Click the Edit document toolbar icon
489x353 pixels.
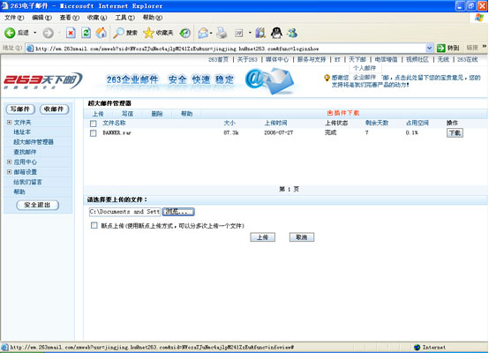click(x=239, y=33)
